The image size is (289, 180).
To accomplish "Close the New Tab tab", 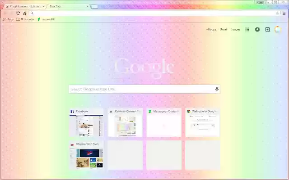I will coord(87,6).
